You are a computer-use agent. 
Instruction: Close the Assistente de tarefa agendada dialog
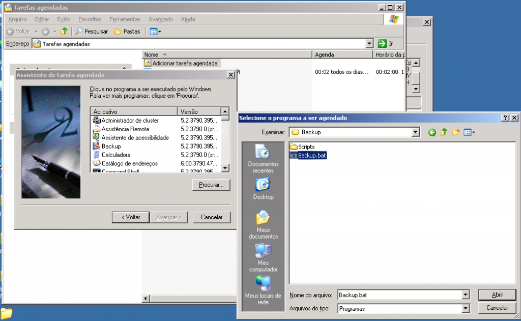click(231, 75)
